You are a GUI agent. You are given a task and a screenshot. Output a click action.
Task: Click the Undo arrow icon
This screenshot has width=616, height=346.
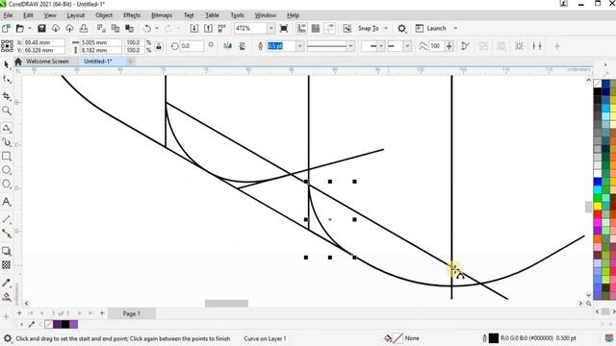[147, 28]
